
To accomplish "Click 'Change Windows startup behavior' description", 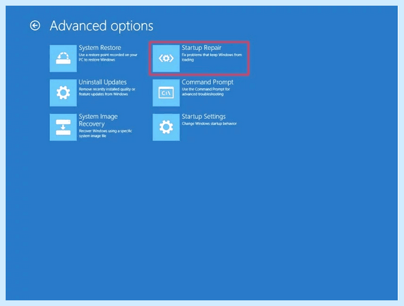I will (209, 123).
